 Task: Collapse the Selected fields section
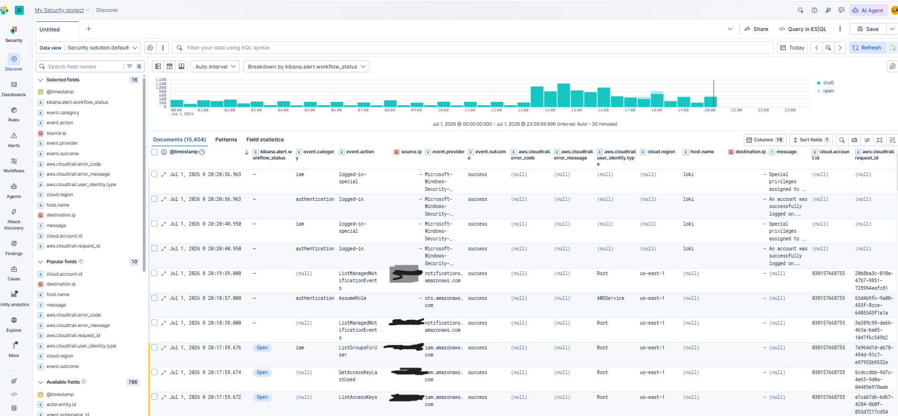[40, 80]
